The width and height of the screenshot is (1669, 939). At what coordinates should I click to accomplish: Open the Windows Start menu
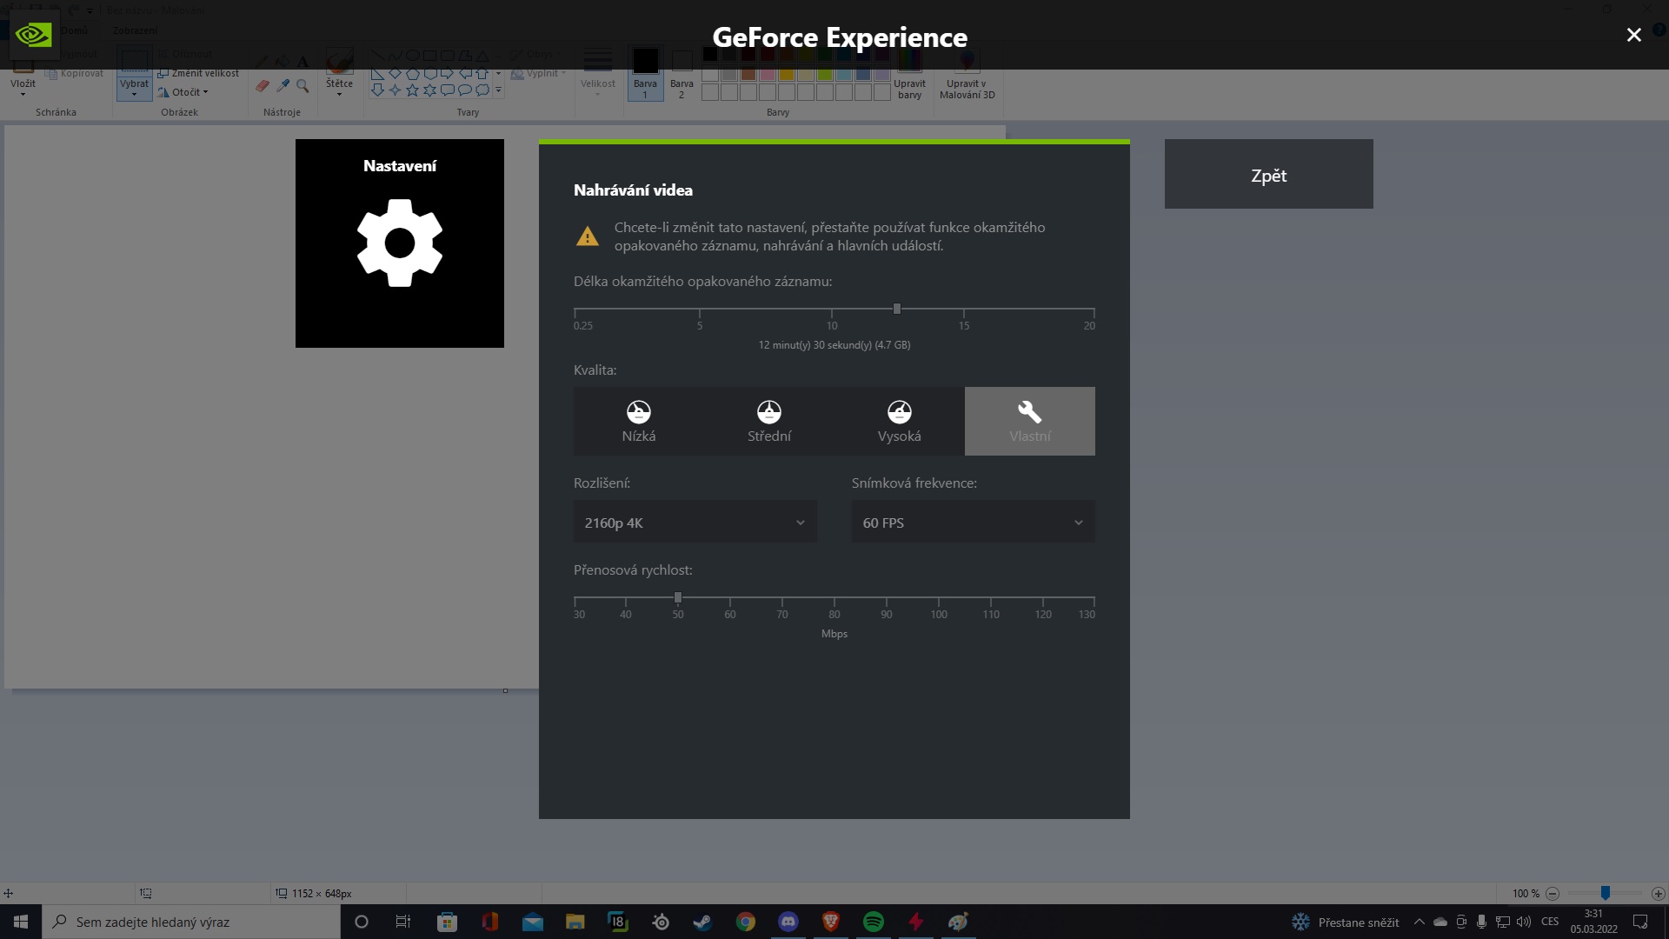21,922
